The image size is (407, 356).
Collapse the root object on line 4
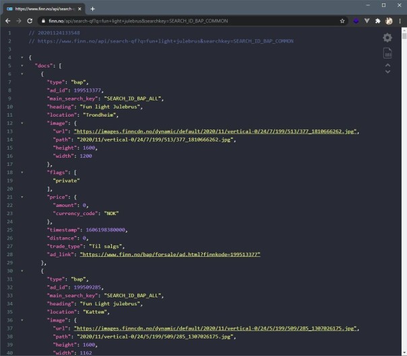(x=22, y=57)
